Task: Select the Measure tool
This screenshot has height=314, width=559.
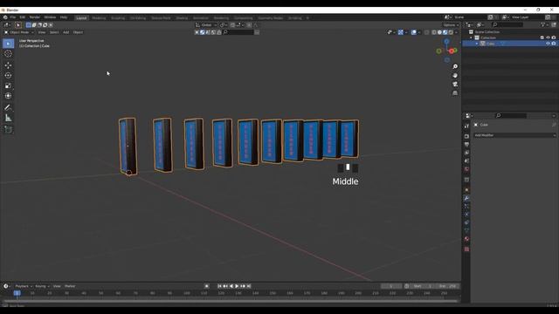Action: click(8, 118)
